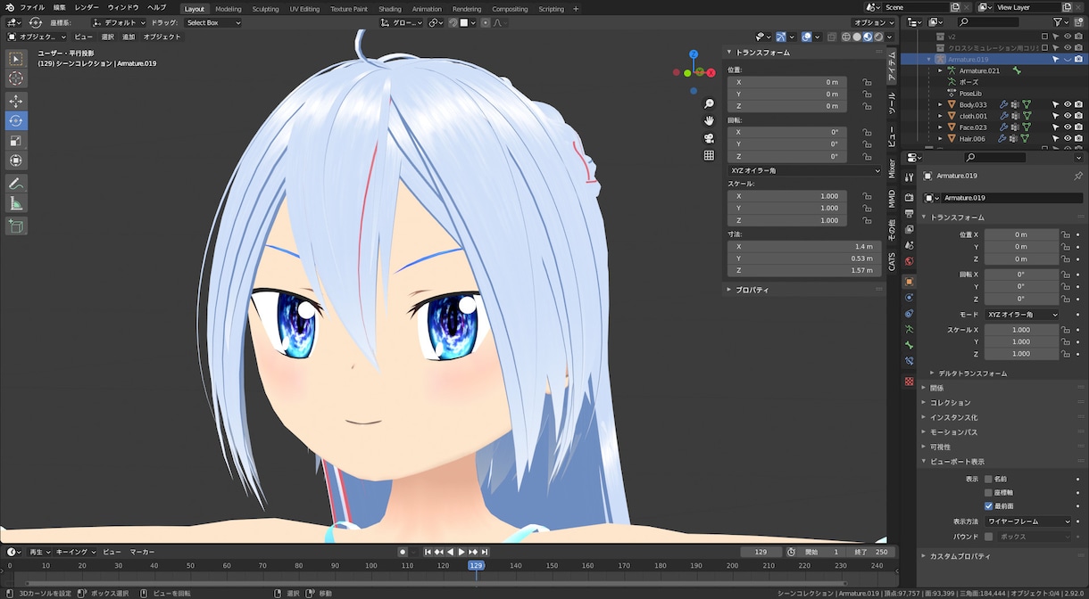Viewport: 1089px width, 599px height.
Task: Click the zoom magnifier viewport icon
Action: click(x=709, y=103)
